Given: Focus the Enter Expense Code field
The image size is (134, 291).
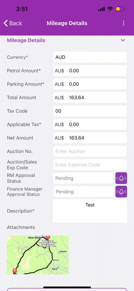Looking at the screenshot, I should tap(90, 165).
